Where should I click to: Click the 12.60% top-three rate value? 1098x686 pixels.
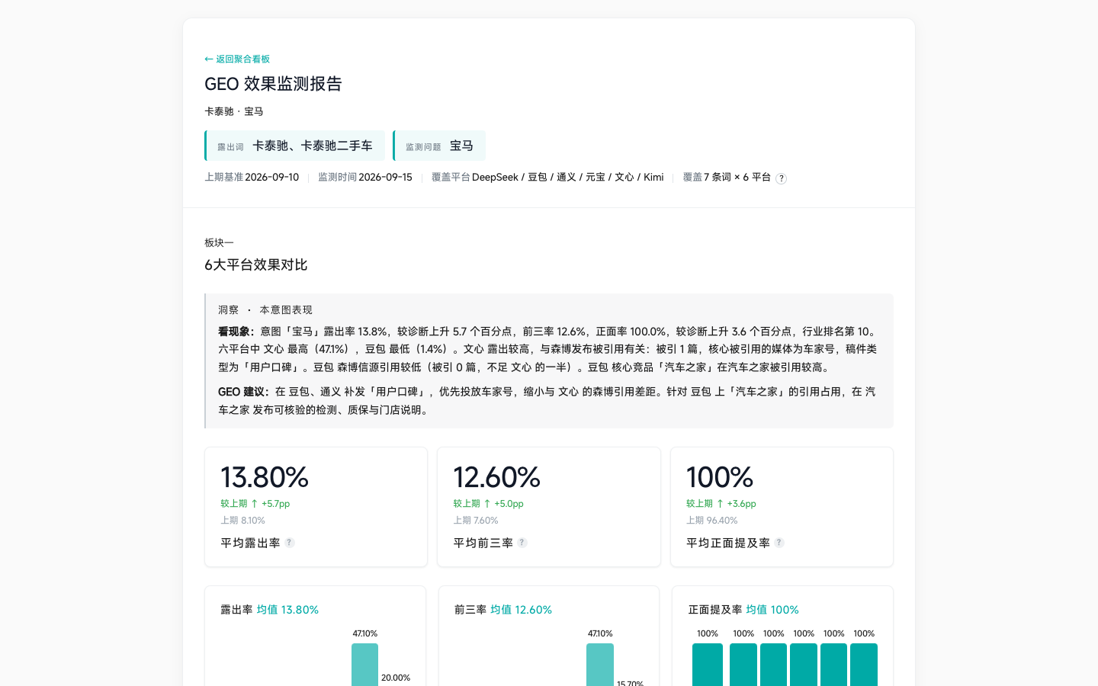pyautogui.click(x=497, y=477)
